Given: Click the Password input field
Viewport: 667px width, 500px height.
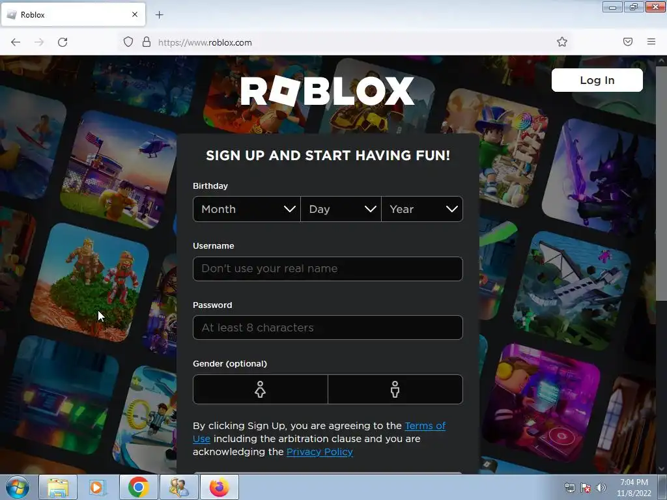Looking at the screenshot, I should point(328,327).
